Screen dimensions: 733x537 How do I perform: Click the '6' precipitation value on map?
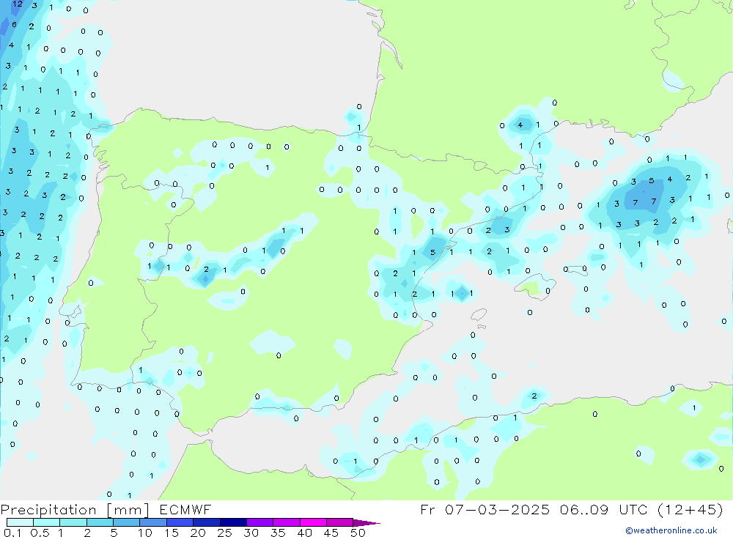coord(14,25)
